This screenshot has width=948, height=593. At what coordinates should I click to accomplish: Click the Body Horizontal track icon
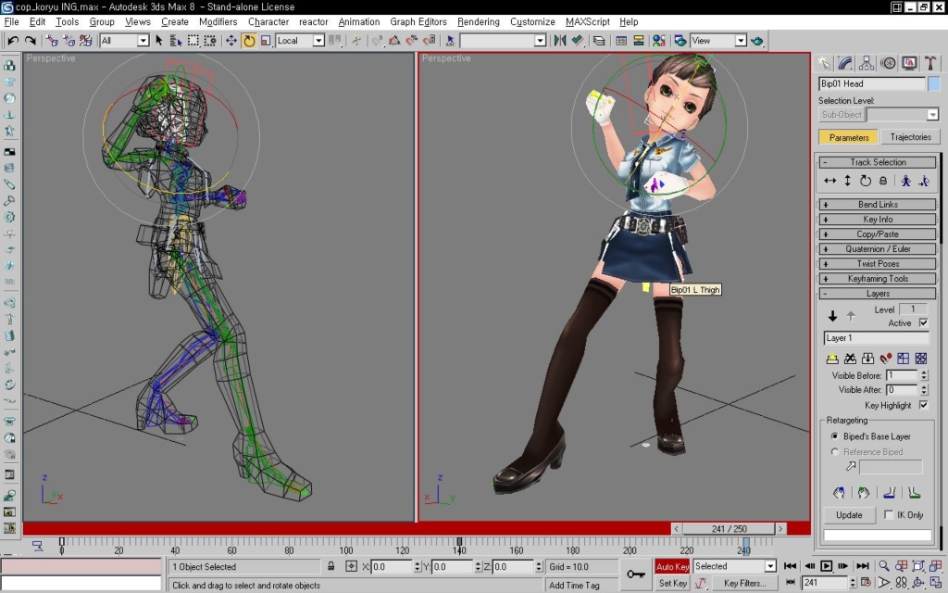(x=830, y=181)
